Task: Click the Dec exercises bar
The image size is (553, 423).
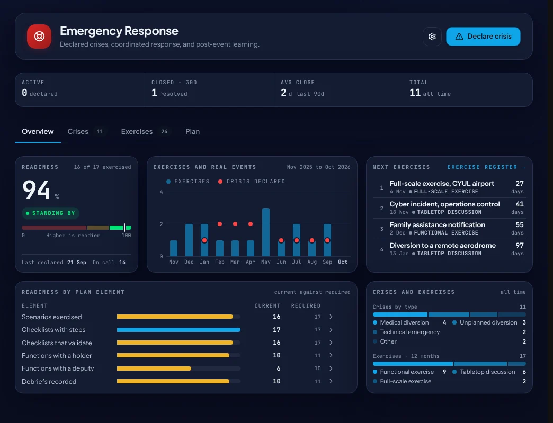Action: 189,240
